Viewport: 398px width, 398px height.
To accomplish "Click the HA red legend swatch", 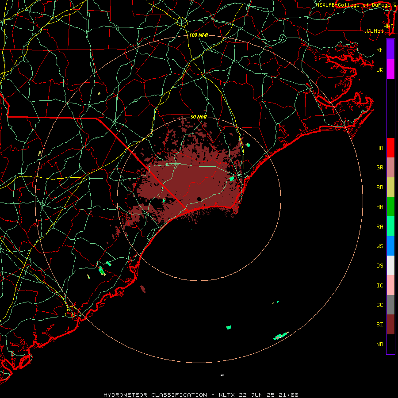I will point(390,148).
